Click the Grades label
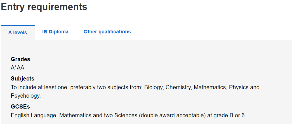 [x=20, y=59]
